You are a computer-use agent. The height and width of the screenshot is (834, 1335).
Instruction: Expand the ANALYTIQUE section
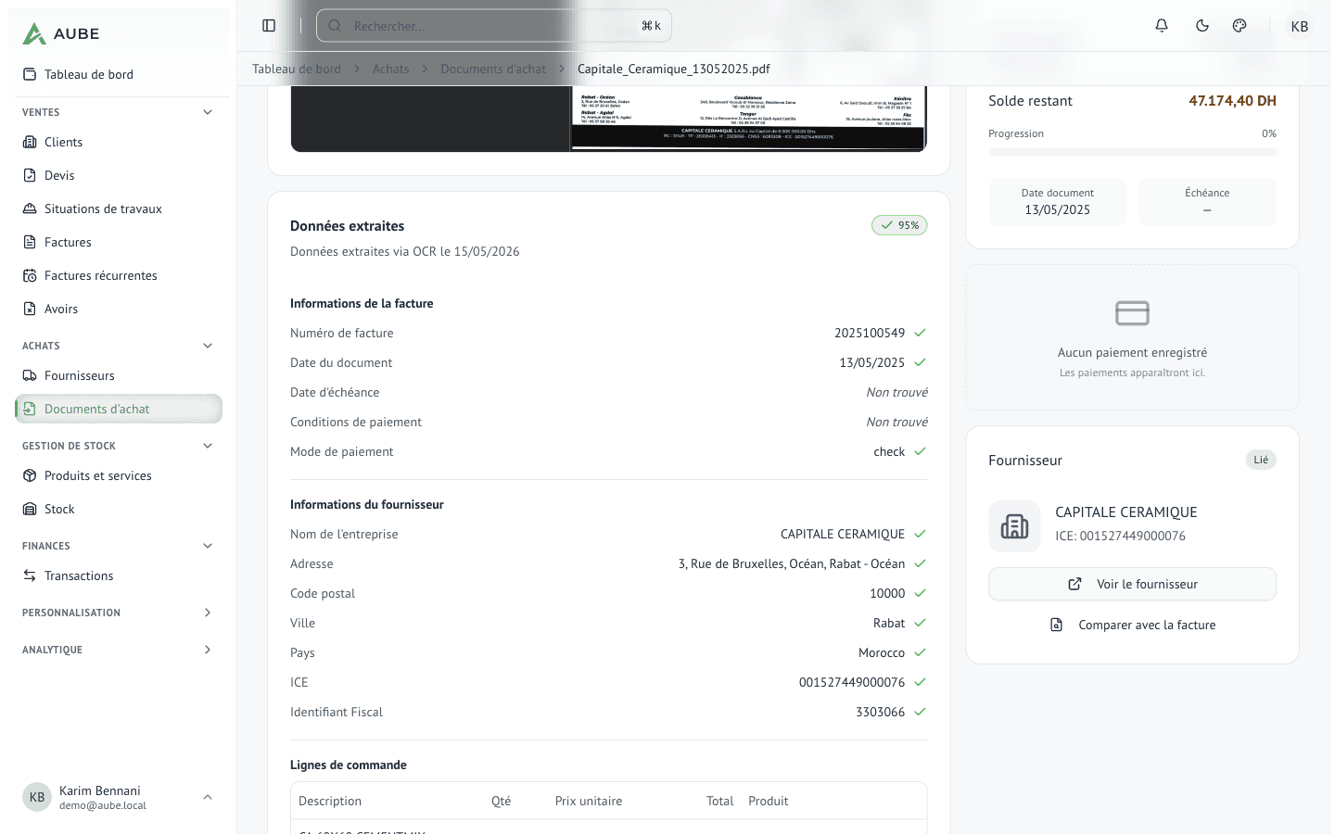208,650
